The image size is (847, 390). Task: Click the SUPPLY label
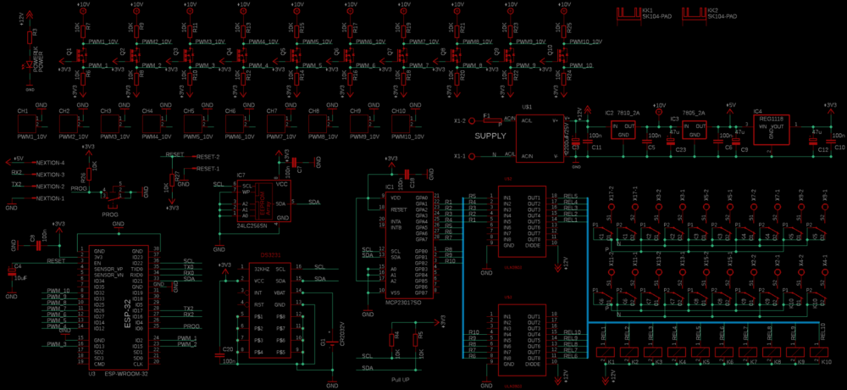click(490, 136)
